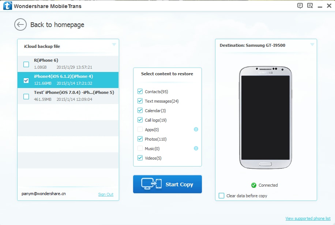Viewport: 335px width, 225px height.
Task: Click the Samsung phone preview image
Action: tap(266, 117)
